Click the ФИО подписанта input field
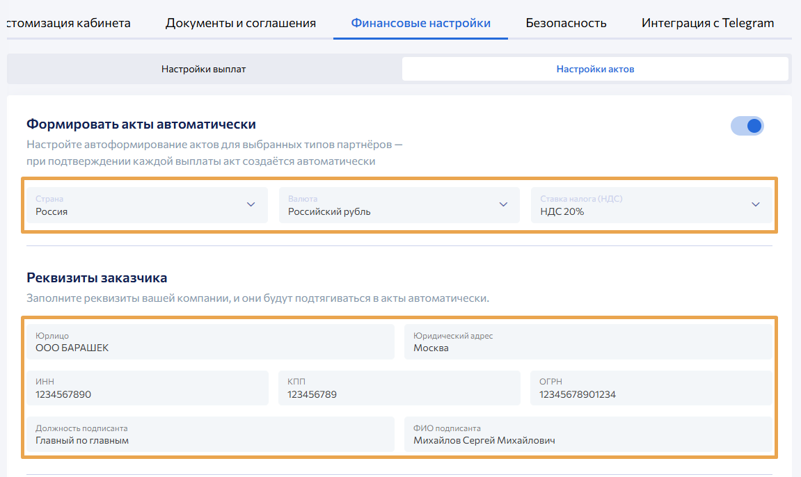 point(588,434)
